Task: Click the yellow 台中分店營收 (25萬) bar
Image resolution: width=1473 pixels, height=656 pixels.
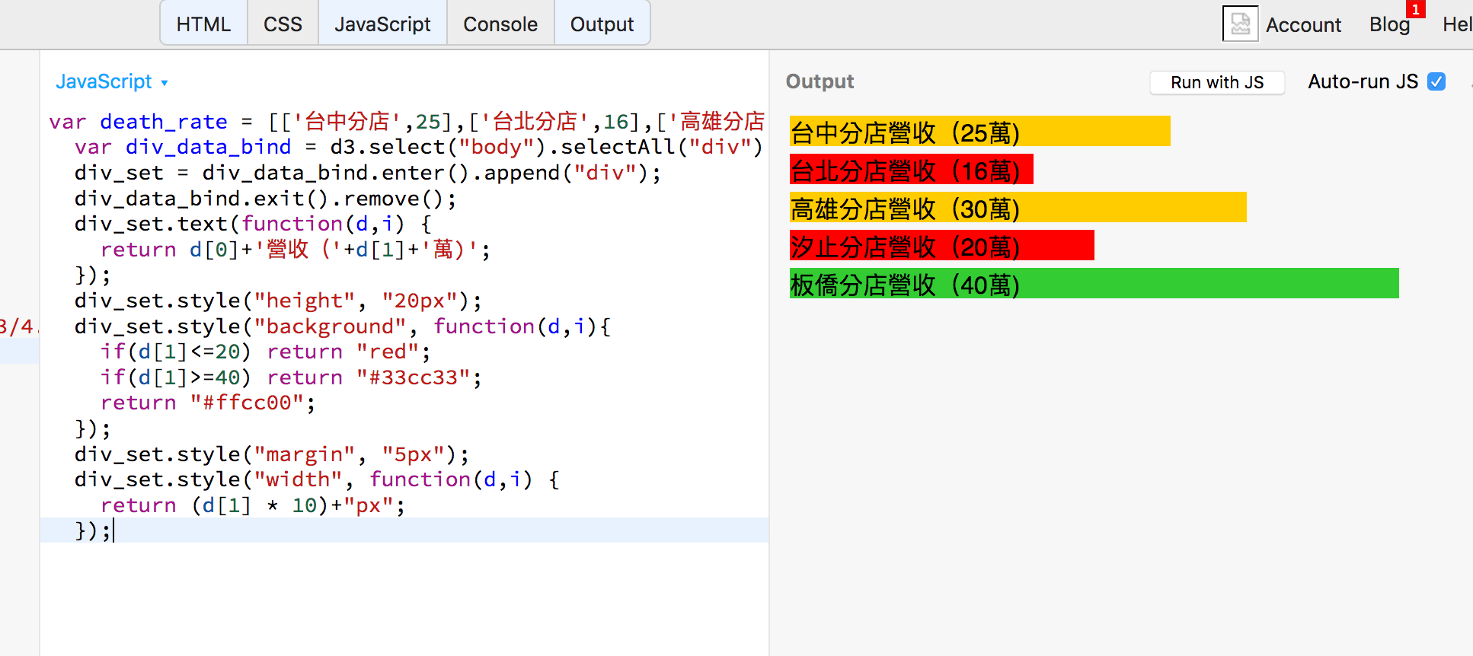Action: pos(980,131)
